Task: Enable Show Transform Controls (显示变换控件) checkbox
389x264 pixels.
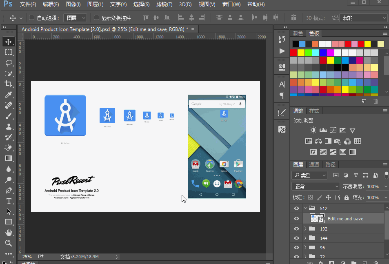Action: pos(96,18)
